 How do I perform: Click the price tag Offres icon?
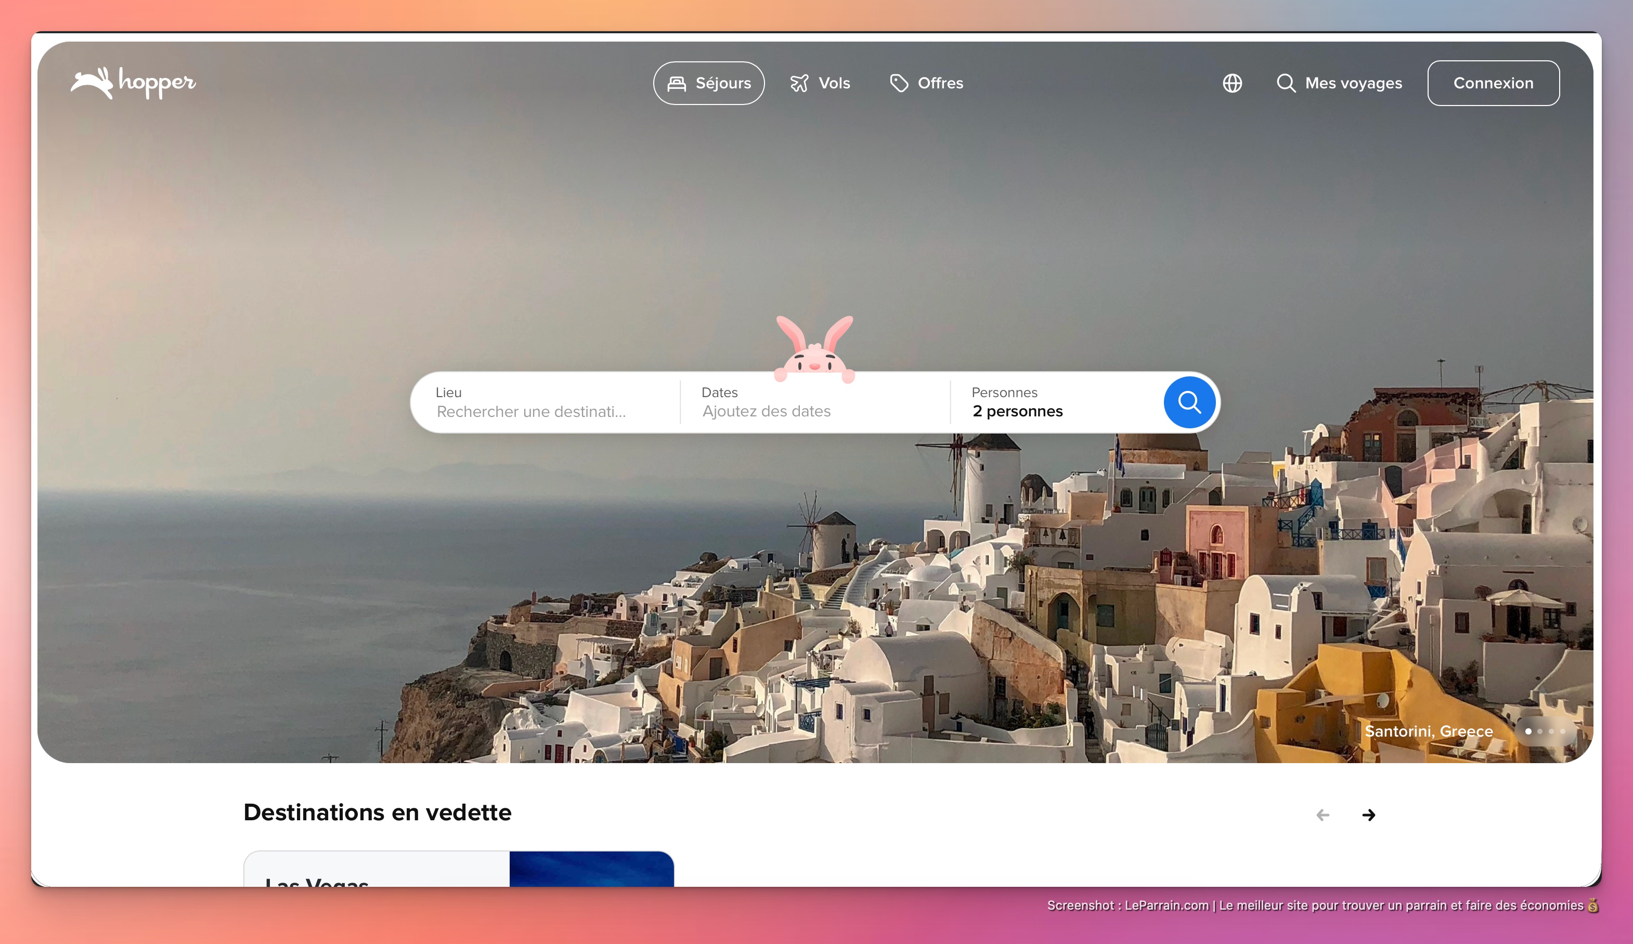coord(899,84)
